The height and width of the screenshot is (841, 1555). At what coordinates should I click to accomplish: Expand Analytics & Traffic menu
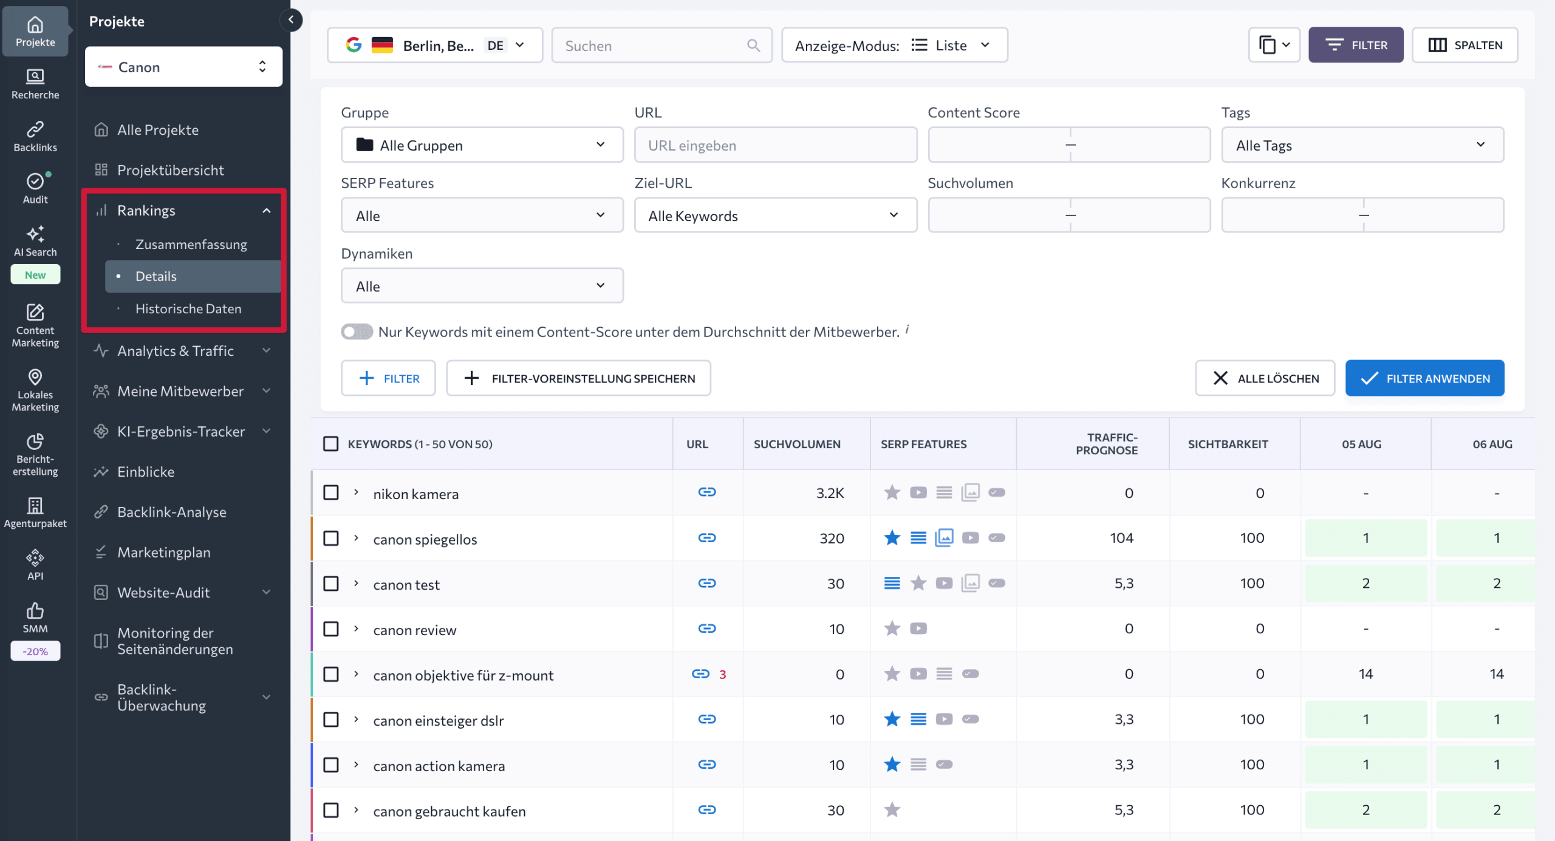tap(182, 351)
